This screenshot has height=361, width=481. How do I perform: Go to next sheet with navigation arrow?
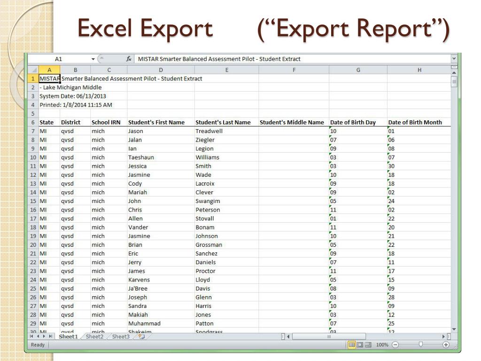(x=44, y=337)
